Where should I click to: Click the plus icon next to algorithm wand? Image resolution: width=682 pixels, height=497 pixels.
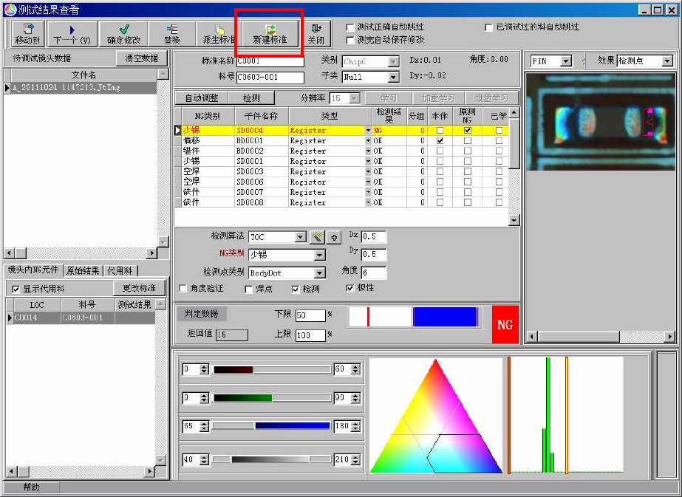point(333,237)
